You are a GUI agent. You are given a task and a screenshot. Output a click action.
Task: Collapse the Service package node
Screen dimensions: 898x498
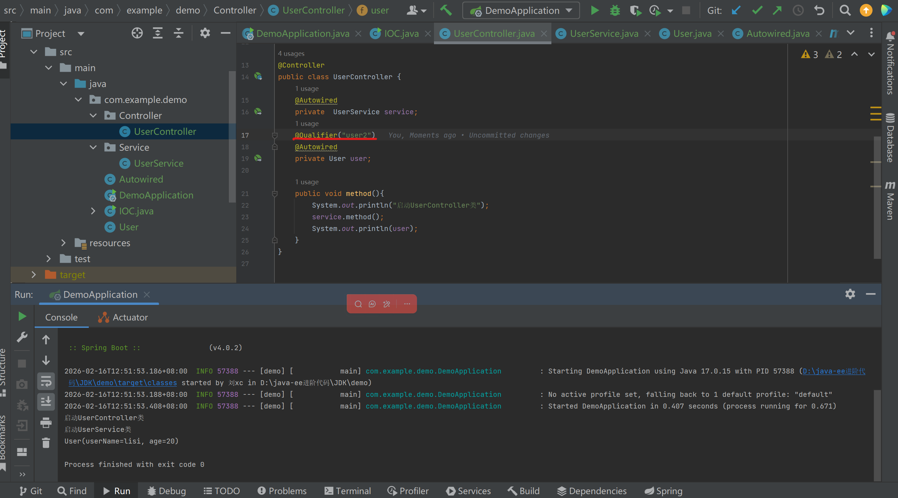coord(93,147)
